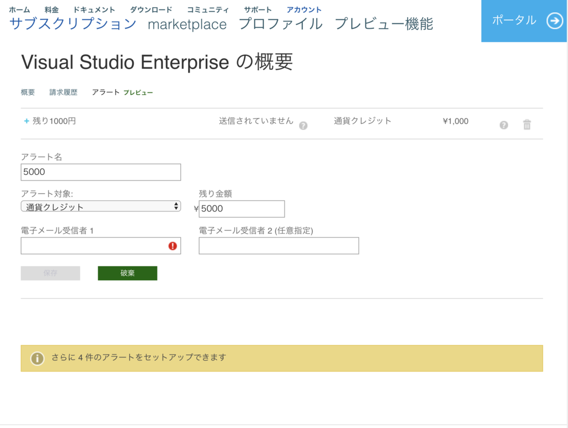Viewport: 568px width, 428px height.
Task: Delete the 残り1000円 alert with trash icon
Action: click(x=527, y=125)
